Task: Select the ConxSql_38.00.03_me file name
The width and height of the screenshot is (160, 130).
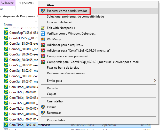Action: click(x=23, y=49)
